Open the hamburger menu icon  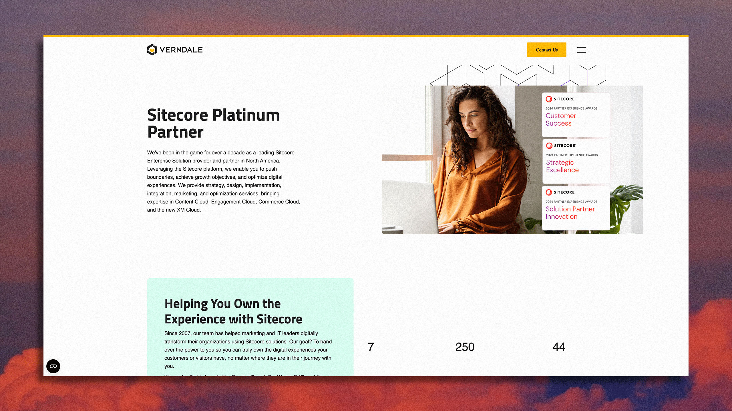(x=581, y=50)
